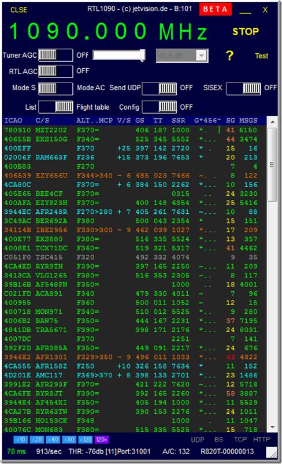Select the RAM663F flight row

[131, 157]
